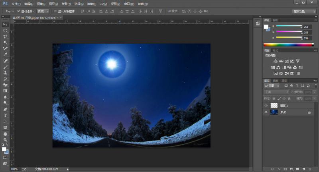Hide the 图层 1 layer visibility
This screenshot has height=172, width=319.
click(266, 106)
